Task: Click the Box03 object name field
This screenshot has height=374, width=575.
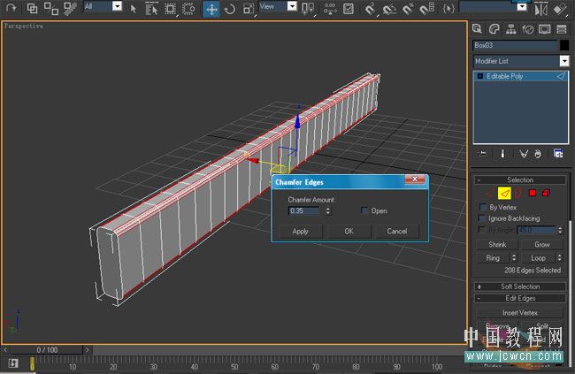Action: pyautogui.click(x=515, y=45)
